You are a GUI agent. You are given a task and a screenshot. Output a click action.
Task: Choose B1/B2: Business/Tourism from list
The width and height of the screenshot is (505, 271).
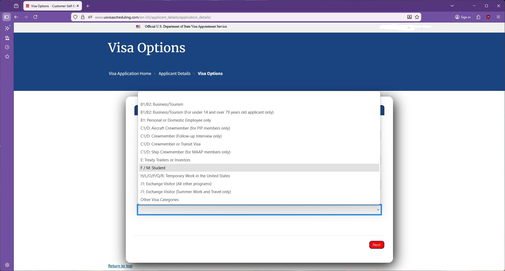tap(162, 104)
